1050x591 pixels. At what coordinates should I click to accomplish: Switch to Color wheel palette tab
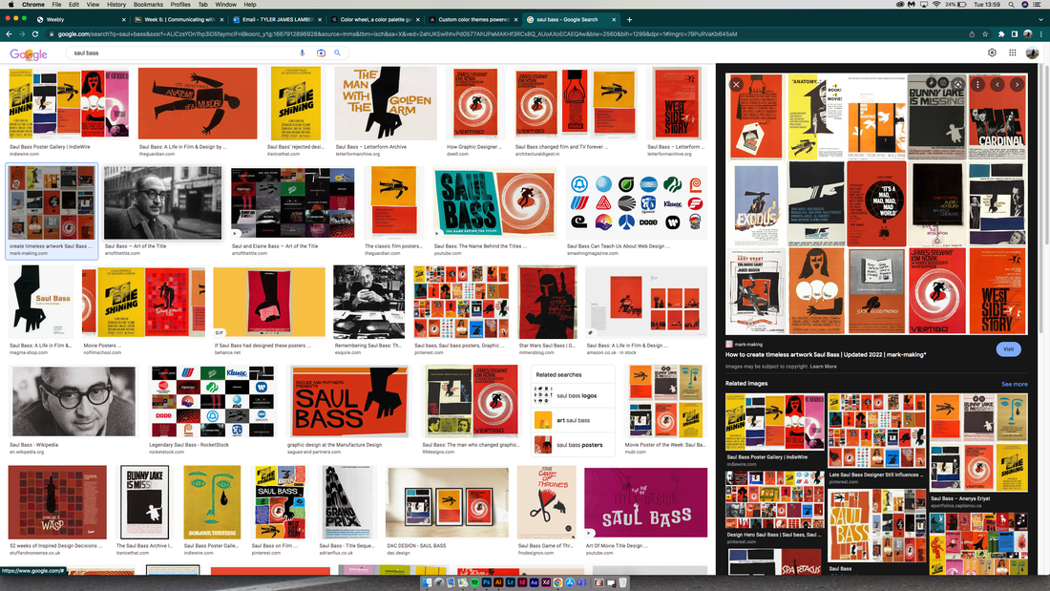tap(375, 19)
